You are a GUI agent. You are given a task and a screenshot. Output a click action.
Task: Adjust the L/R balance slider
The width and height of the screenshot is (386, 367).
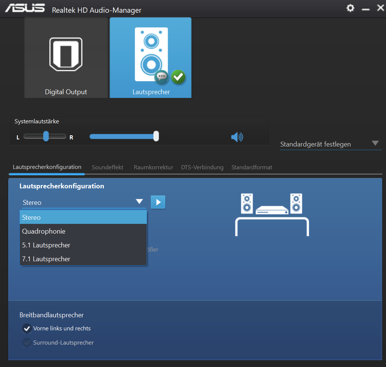pos(45,136)
